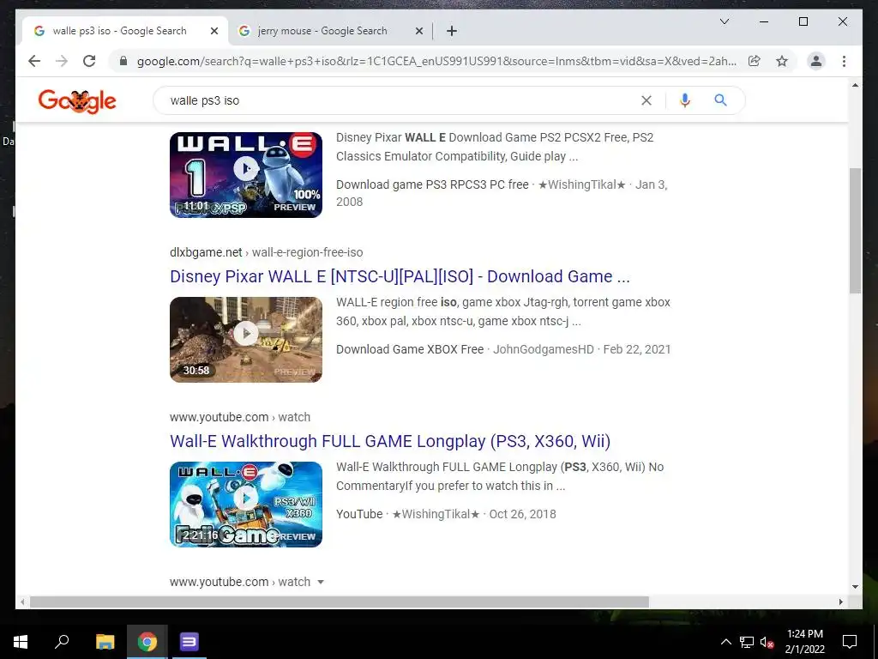Click the horizontal scrollbar thumb
Viewport: 878px width, 659px height.
(340, 602)
